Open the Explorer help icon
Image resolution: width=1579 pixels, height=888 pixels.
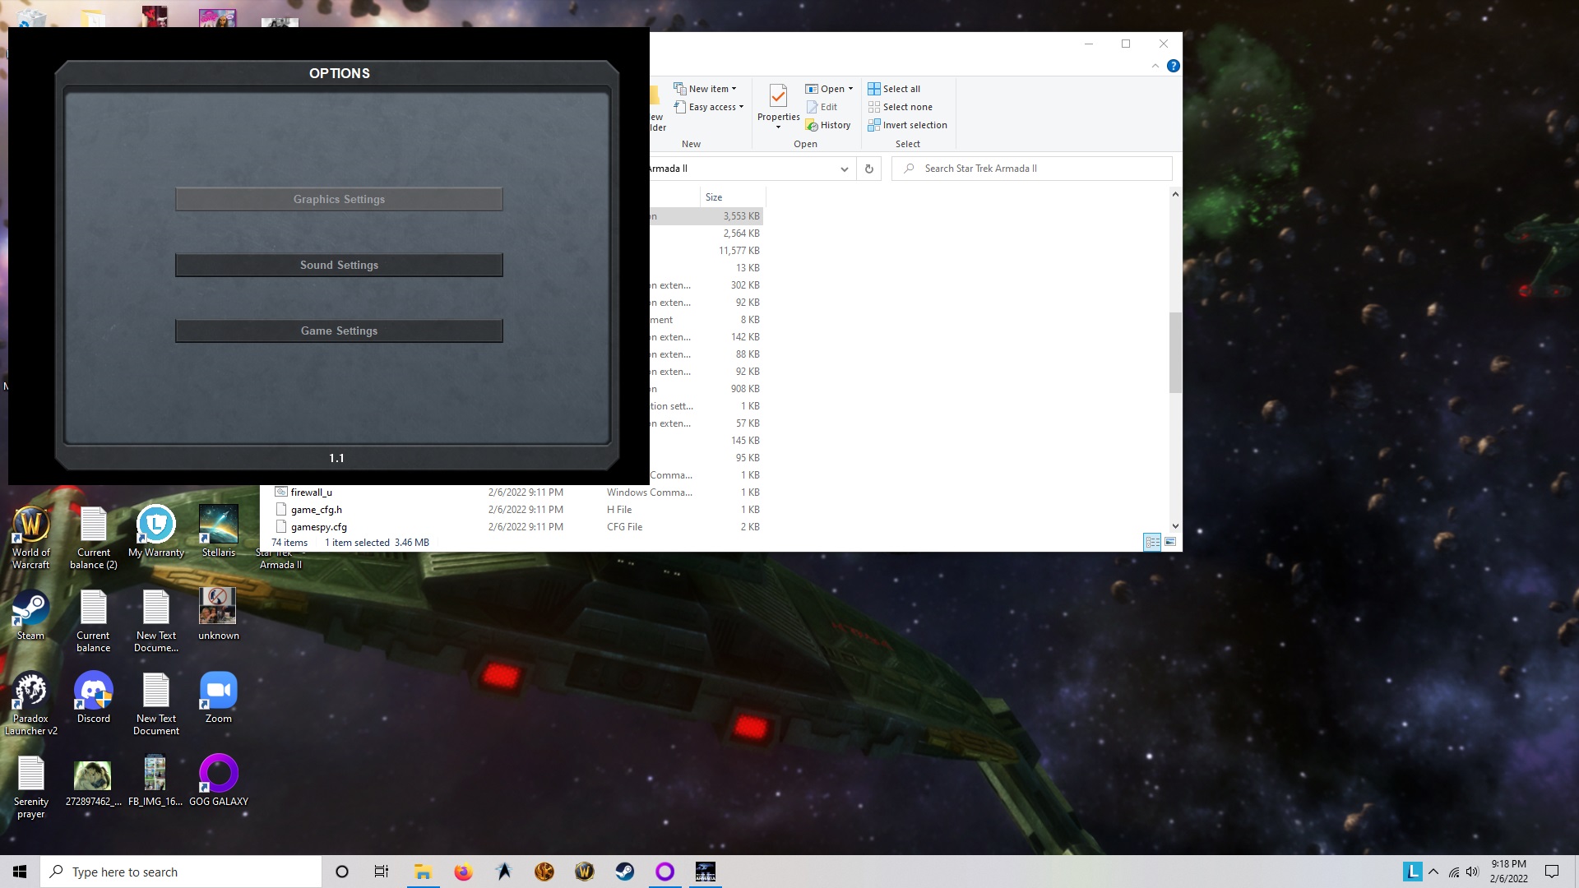pyautogui.click(x=1174, y=66)
